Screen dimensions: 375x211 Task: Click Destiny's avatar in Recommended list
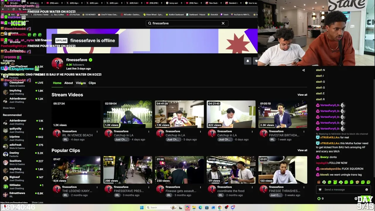[x=5, y=154]
